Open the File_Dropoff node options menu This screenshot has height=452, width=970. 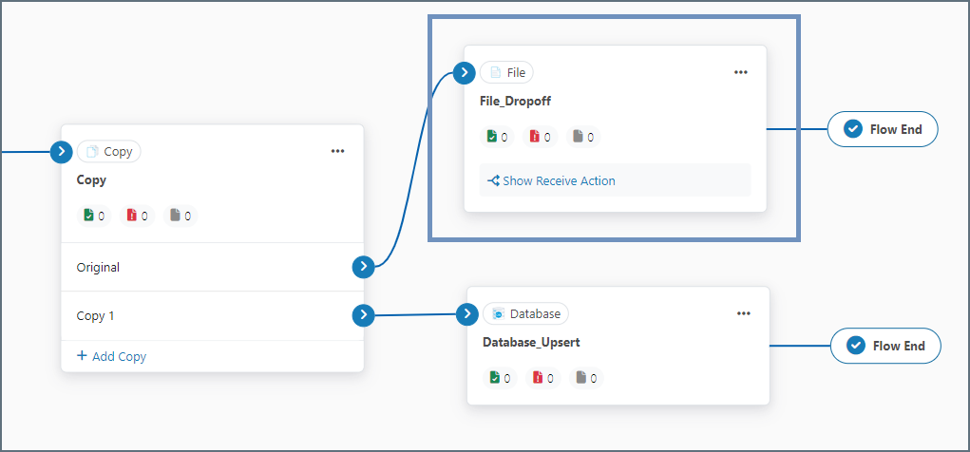pos(741,72)
